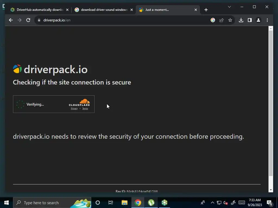This screenshot has height=208, width=278.
Task: Open the Chrome downloads icon
Action: (241, 20)
